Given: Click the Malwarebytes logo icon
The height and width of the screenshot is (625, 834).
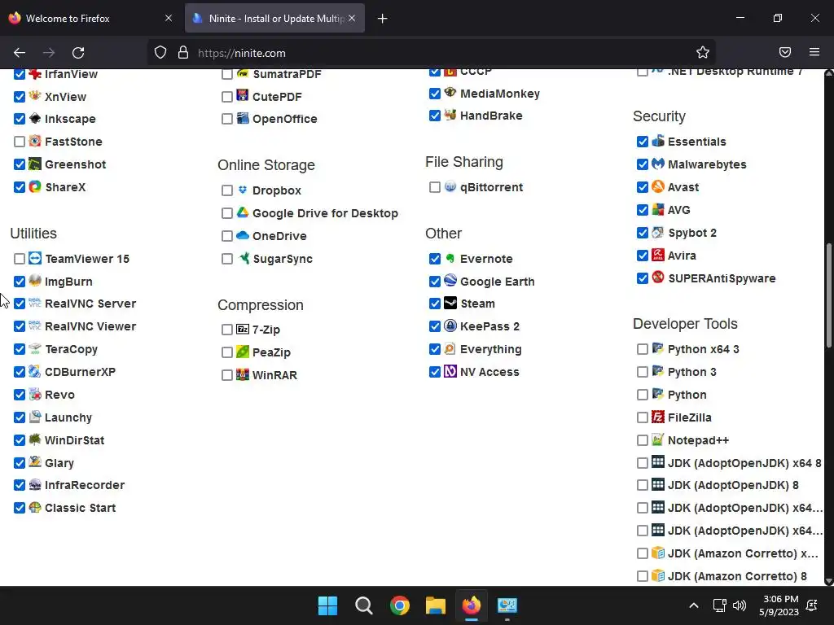Looking at the screenshot, I should pyautogui.click(x=658, y=164).
